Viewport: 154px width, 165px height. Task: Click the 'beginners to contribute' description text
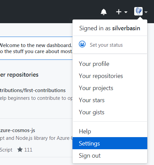(36, 98)
